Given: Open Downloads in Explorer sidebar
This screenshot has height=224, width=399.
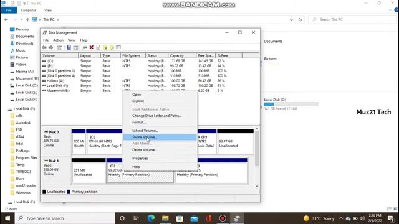Looking at the screenshot, I should [24, 44].
